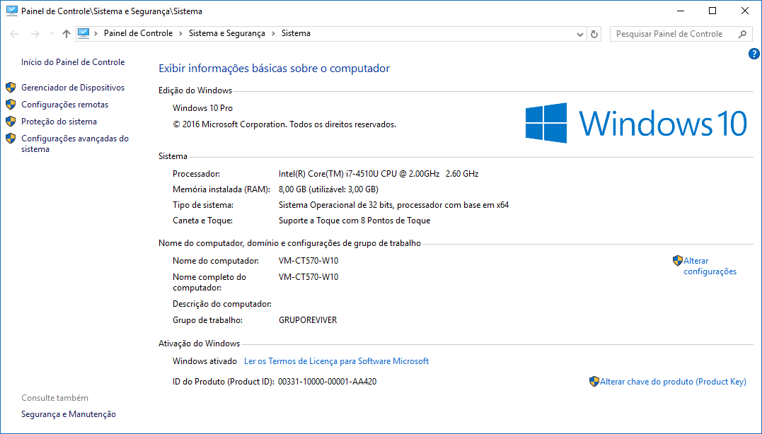Image resolution: width=762 pixels, height=434 pixels.
Task: Click the Windows 10 logo
Action: point(635,123)
